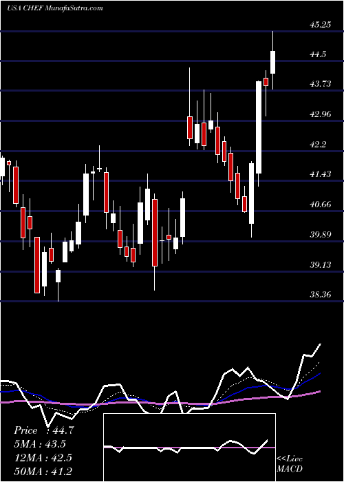Click the 12MA : 42.5 readout
The height and width of the screenshot is (482, 344).
click(43, 458)
